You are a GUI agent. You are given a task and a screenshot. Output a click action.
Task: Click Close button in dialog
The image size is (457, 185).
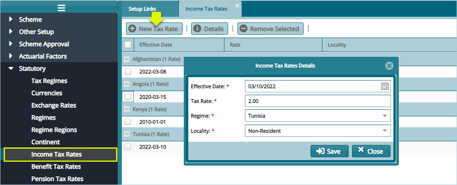tap(371, 151)
